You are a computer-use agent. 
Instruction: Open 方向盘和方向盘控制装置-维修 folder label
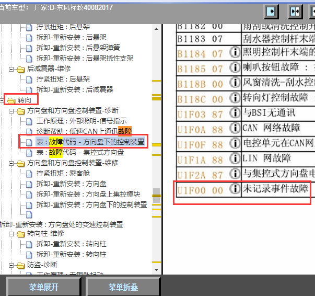click(73, 163)
